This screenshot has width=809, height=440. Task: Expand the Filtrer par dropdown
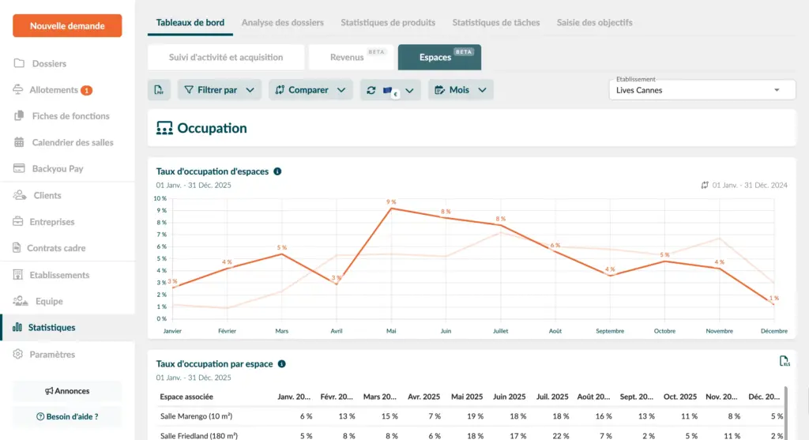pos(219,90)
